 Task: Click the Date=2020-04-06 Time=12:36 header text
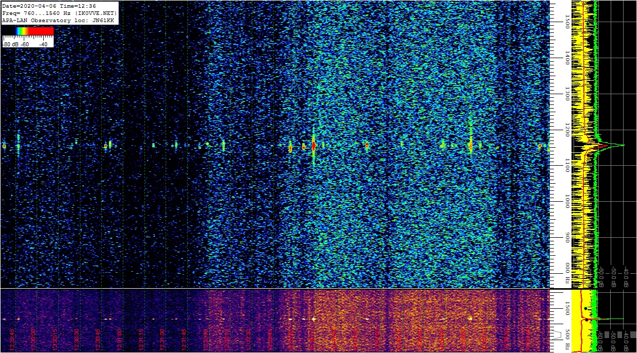pos(49,6)
